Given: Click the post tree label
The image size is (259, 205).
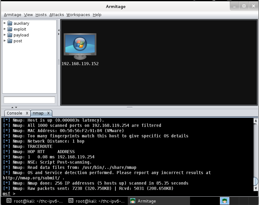Looking at the screenshot, I should pos(18,41).
